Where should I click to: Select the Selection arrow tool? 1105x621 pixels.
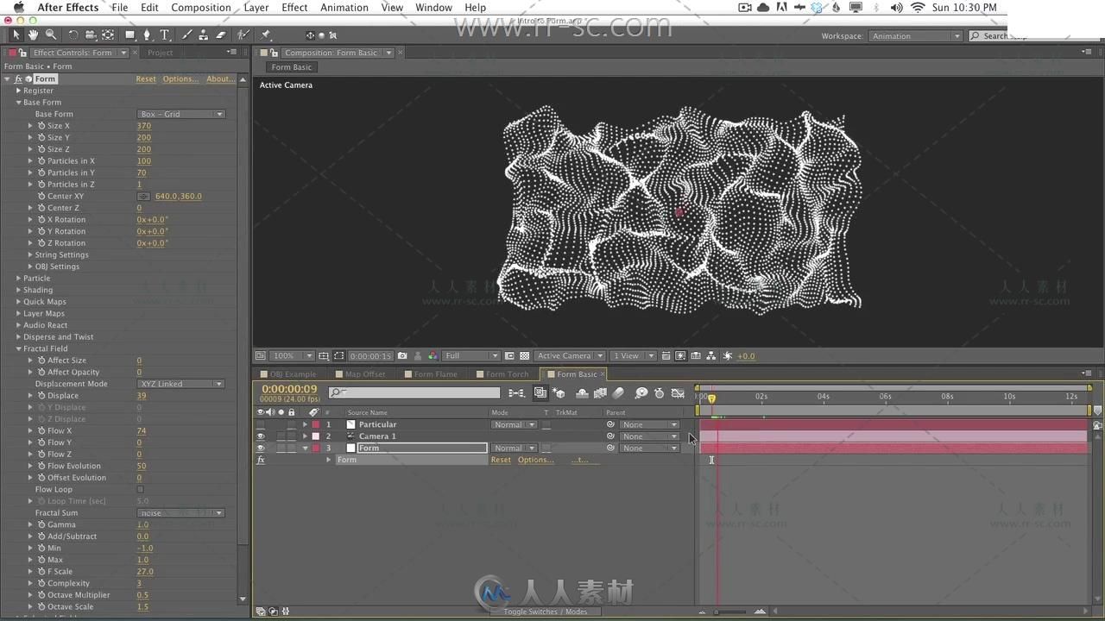pyautogui.click(x=16, y=35)
